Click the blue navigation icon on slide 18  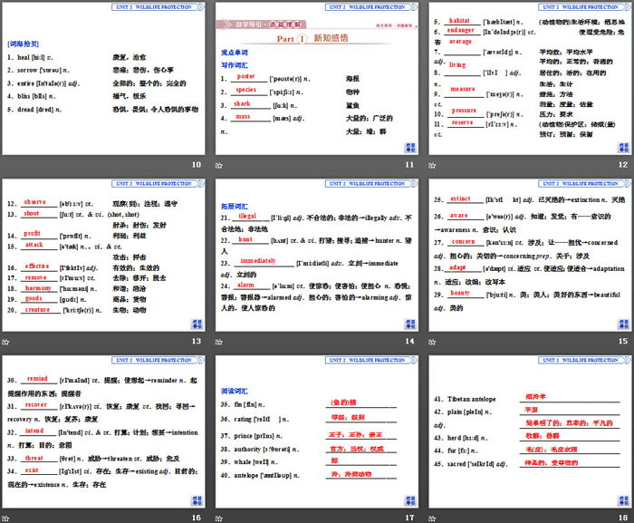[623, 500]
